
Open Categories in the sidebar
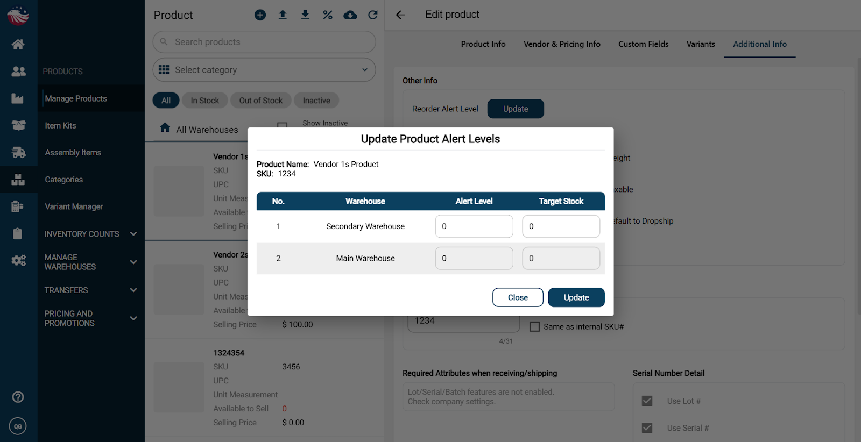(64, 180)
